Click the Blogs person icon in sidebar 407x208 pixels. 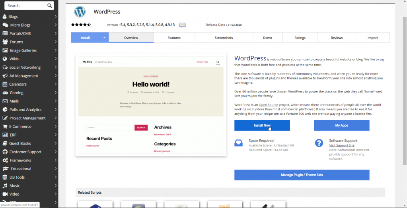(x=4, y=17)
